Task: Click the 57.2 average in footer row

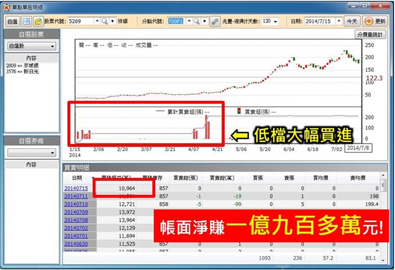Action: [328, 258]
